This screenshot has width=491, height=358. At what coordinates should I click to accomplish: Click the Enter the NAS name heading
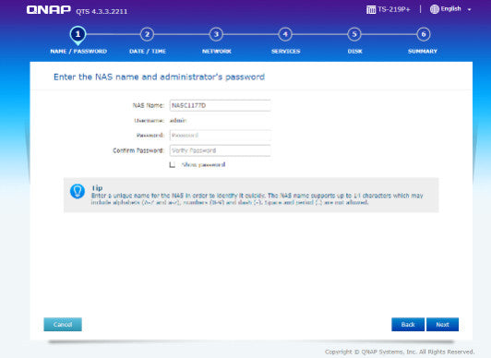tap(159, 77)
